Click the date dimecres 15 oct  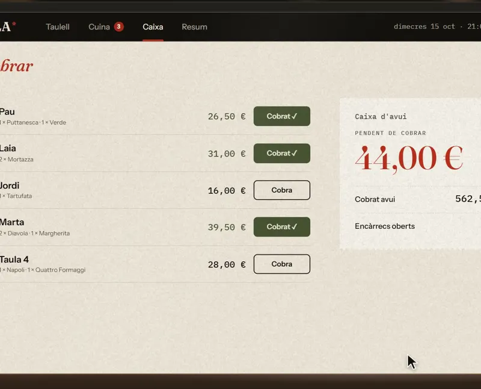424,26
